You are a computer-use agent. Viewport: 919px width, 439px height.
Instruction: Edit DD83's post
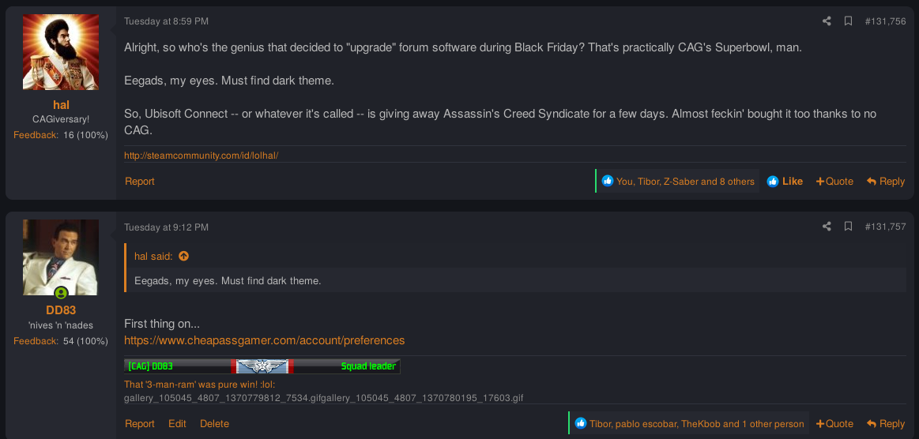177,423
